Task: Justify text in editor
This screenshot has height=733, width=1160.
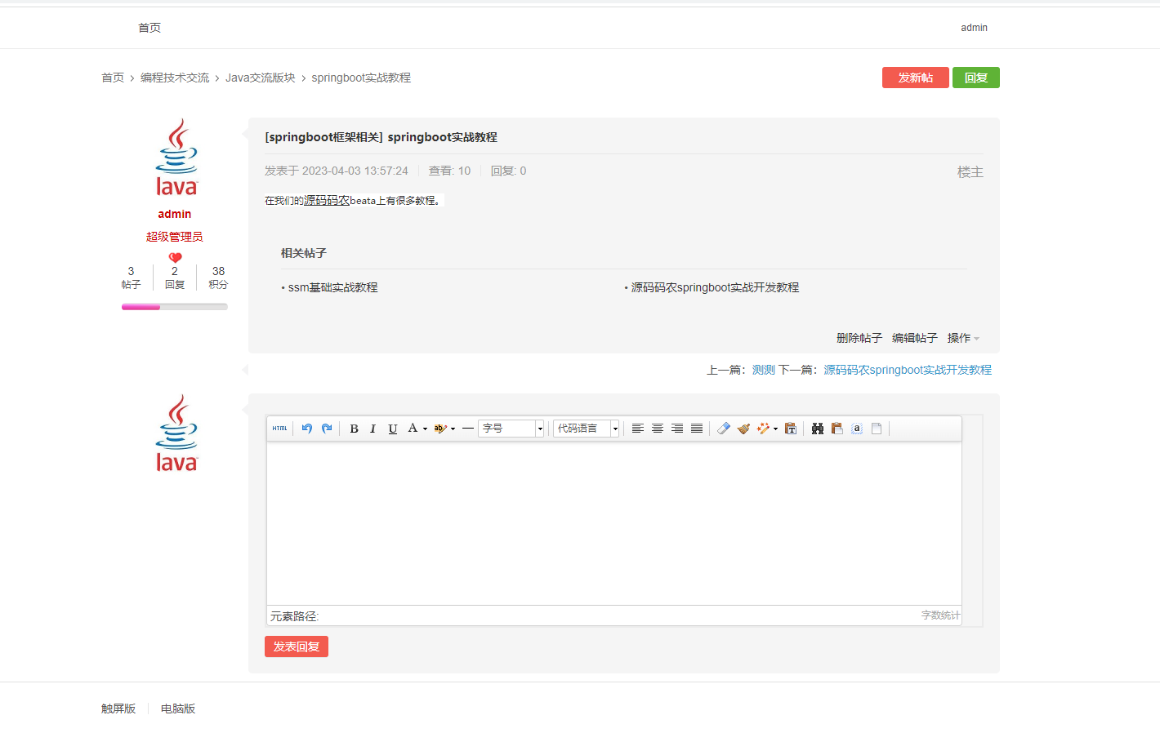Action: point(697,429)
